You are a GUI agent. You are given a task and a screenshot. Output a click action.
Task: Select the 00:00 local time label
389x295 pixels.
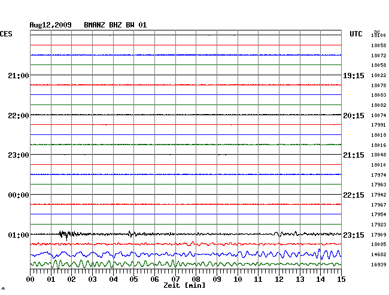point(19,195)
